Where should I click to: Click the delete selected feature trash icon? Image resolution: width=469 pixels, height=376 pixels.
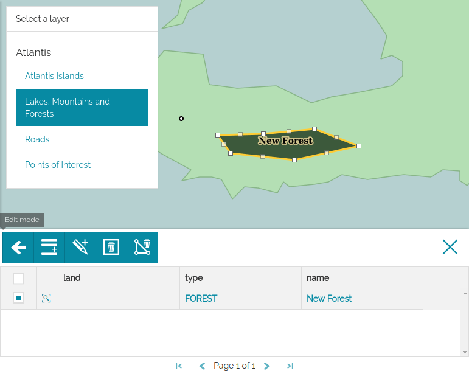click(111, 248)
